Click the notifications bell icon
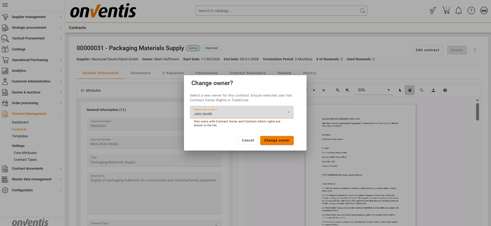The width and height of the screenshot is (491, 226). (x=458, y=11)
